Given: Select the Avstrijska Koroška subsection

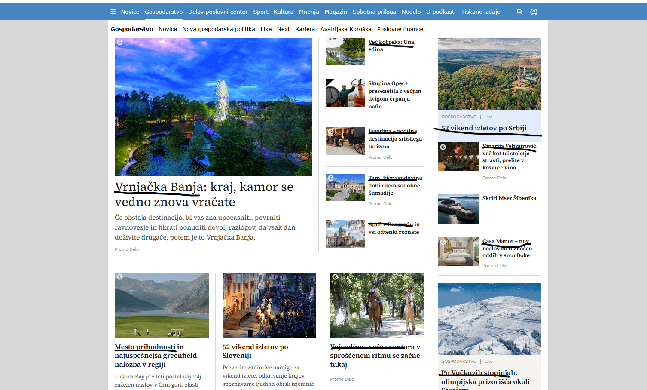Looking at the screenshot, I should [x=346, y=29].
